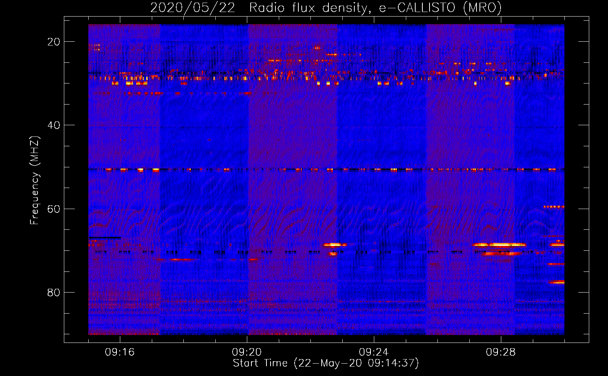Click the 09:16 time tick label
Screen dimensions: 608x376
120,352
